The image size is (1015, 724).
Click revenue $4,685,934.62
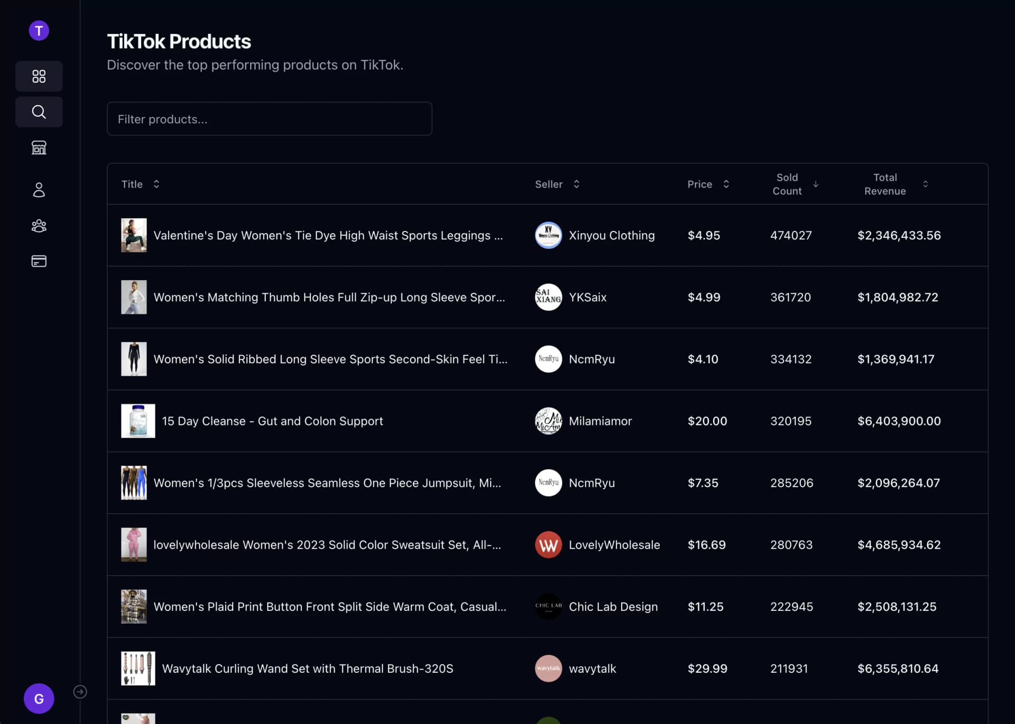tap(899, 545)
